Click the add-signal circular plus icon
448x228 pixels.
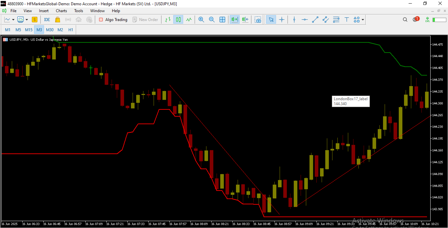coord(89,20)
